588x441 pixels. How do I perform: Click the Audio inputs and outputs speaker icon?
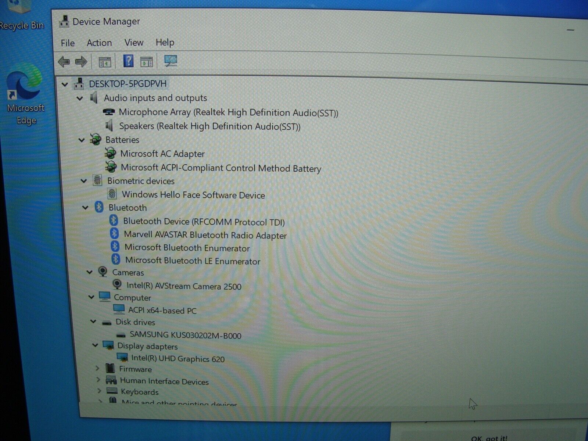click(94, 98)
